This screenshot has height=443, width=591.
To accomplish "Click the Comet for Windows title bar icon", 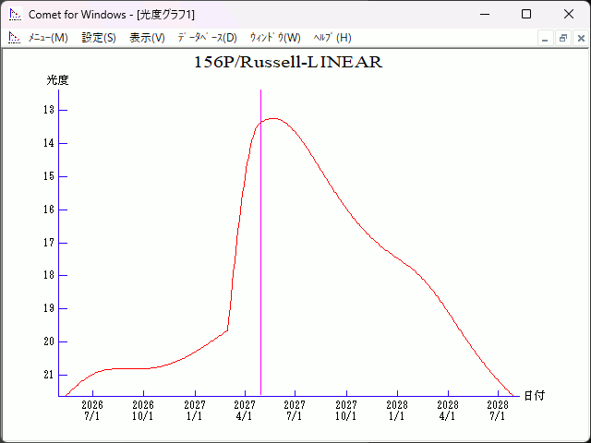I will [15, 15].
